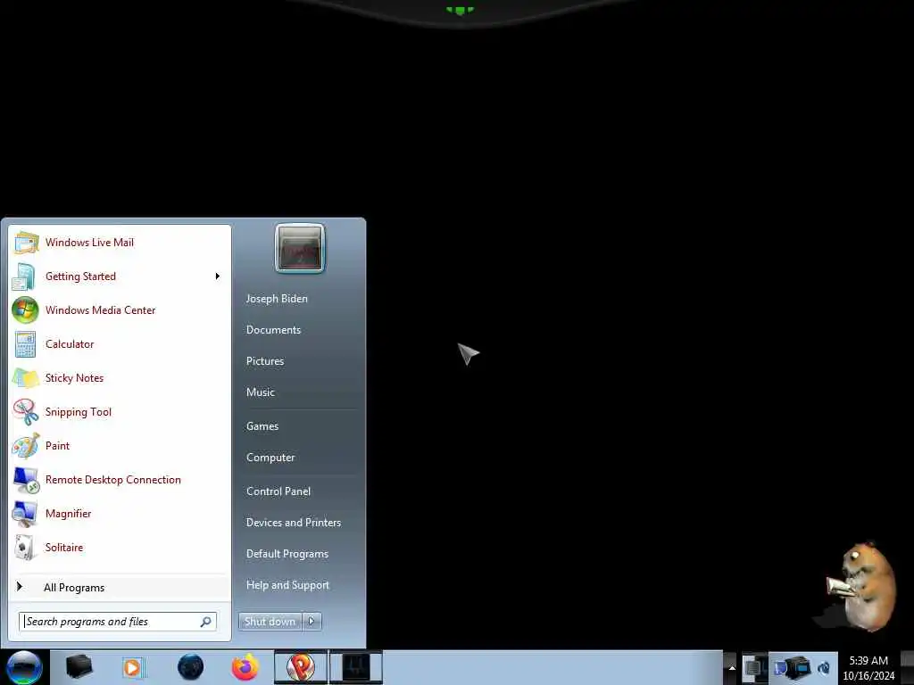Screen dimensions: 914x685
Task: Open Control Panel
Action: tap(278, 491)
